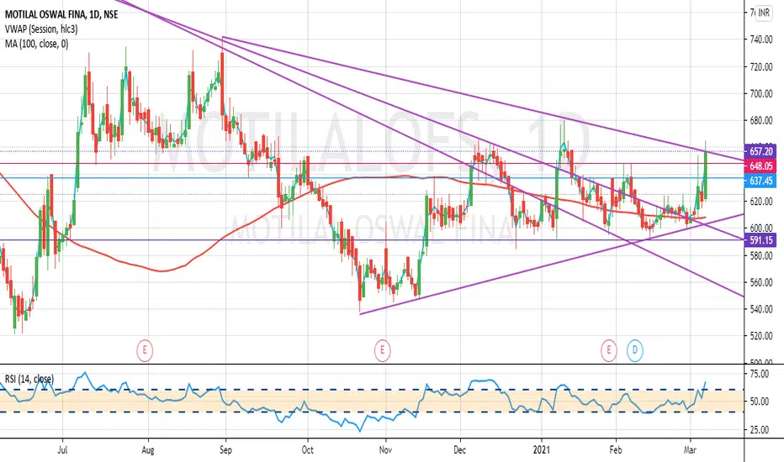Select the RSI (14, close) indicator legend
The width and height of the screenshot is (784, 462).
29,379
